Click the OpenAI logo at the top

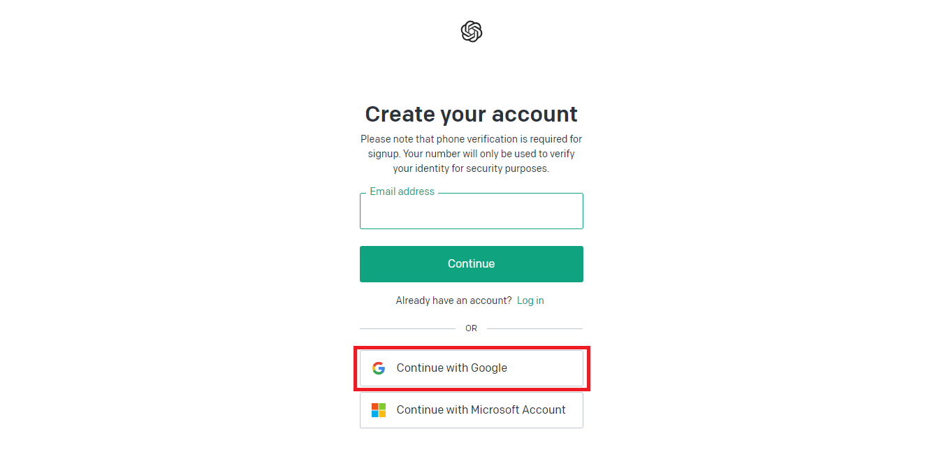point(472,31)
